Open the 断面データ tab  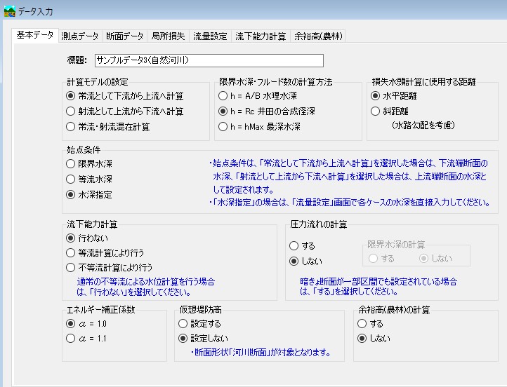(x=124, y=36)
